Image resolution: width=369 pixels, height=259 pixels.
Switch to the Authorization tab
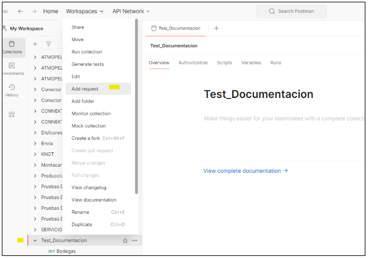pyautogui.click(x=193, y=63)
